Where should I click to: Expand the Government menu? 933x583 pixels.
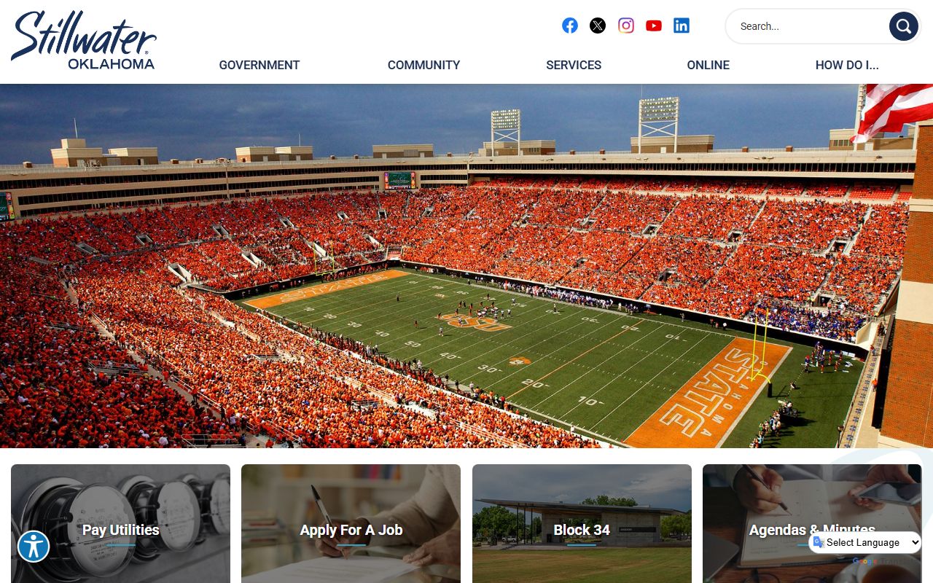pos(259,65)
